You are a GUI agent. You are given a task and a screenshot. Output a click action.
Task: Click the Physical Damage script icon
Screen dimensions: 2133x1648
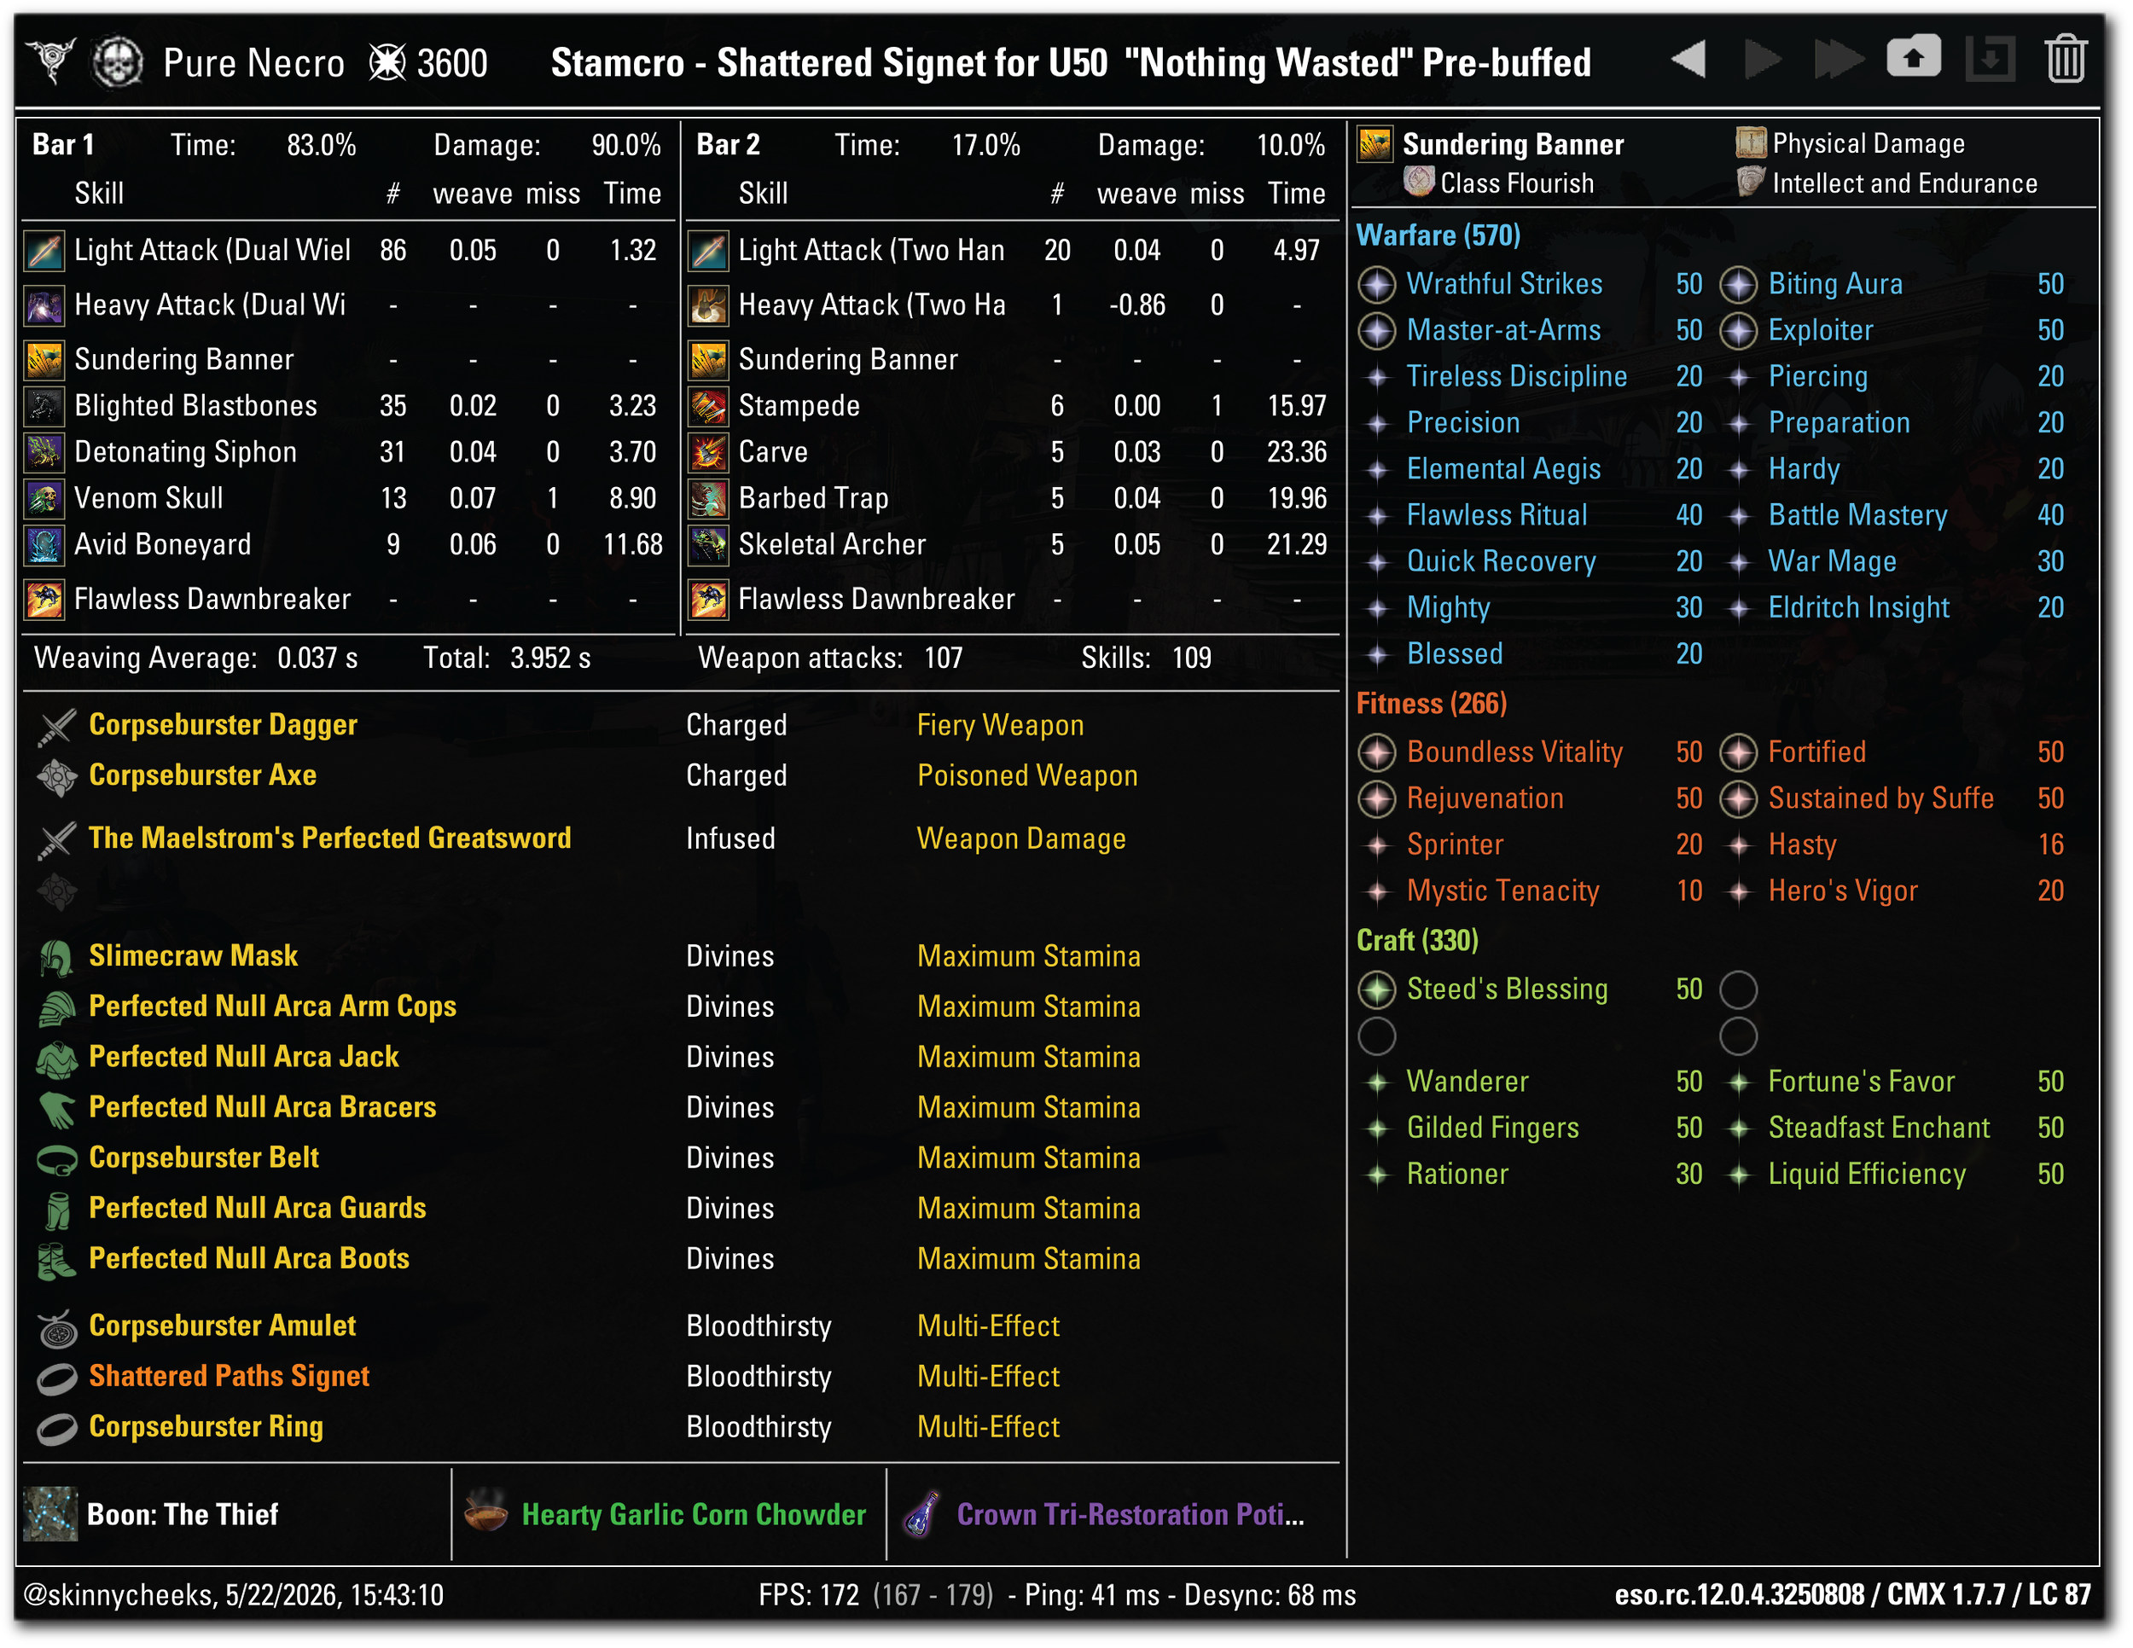[1750, 142]
